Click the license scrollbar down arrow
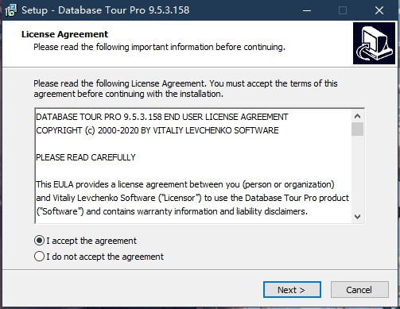The height and width of the screenshot is (309, 400). pos(357,217)
